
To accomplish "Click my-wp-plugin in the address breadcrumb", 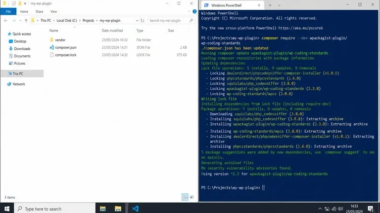I will (x=110, y=21).
